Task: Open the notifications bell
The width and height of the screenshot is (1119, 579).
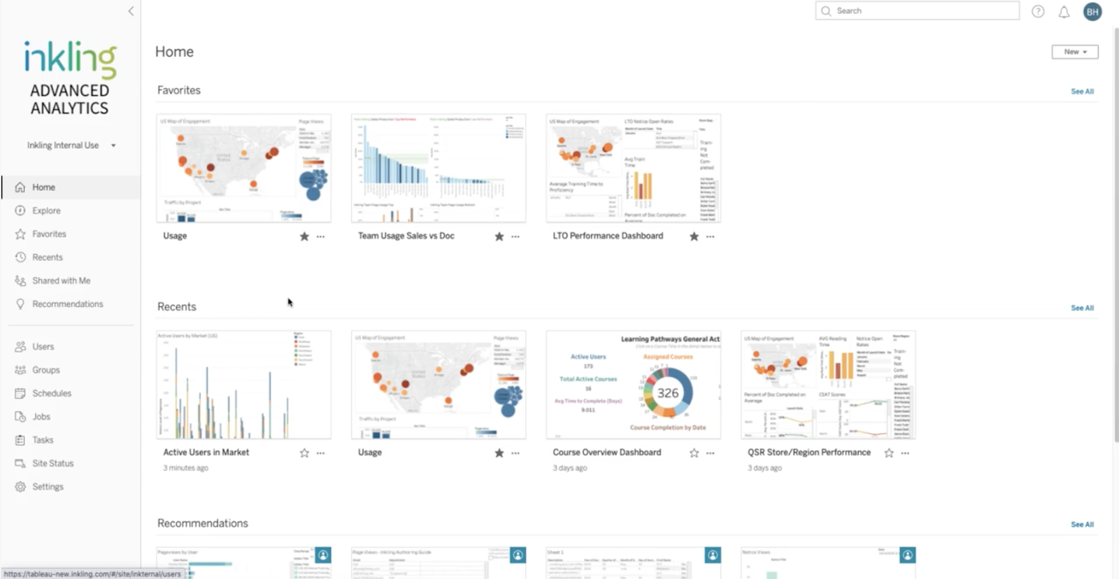Action: (x=1064, y=12)
